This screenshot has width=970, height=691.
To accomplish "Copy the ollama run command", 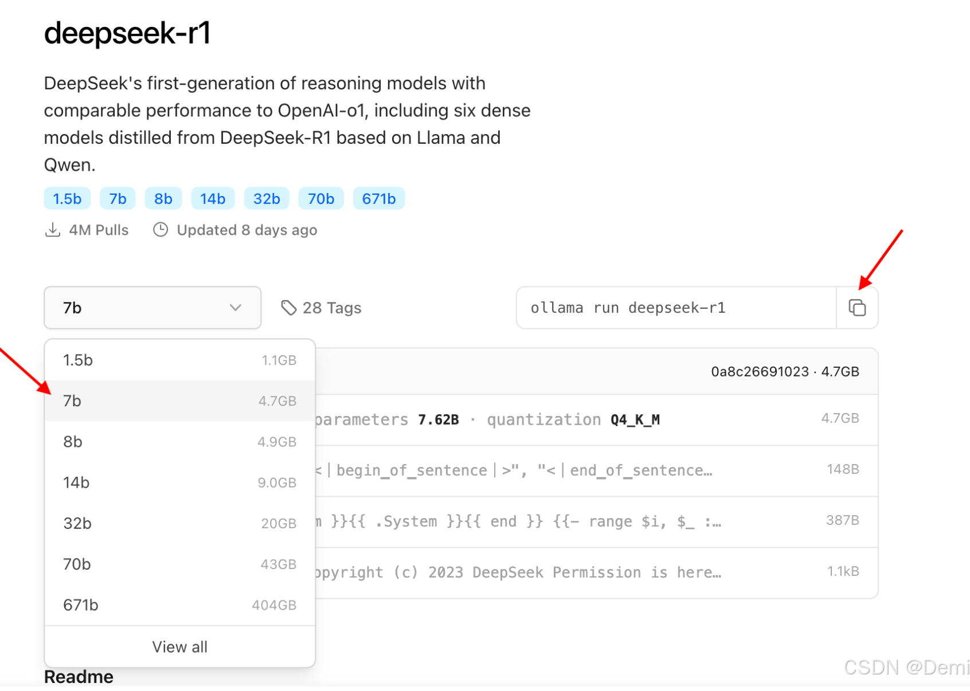I will [857, 308].
